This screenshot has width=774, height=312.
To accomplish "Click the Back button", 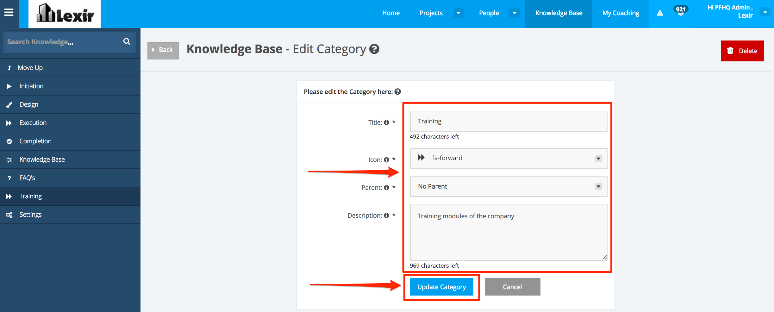I will [163, 50].
